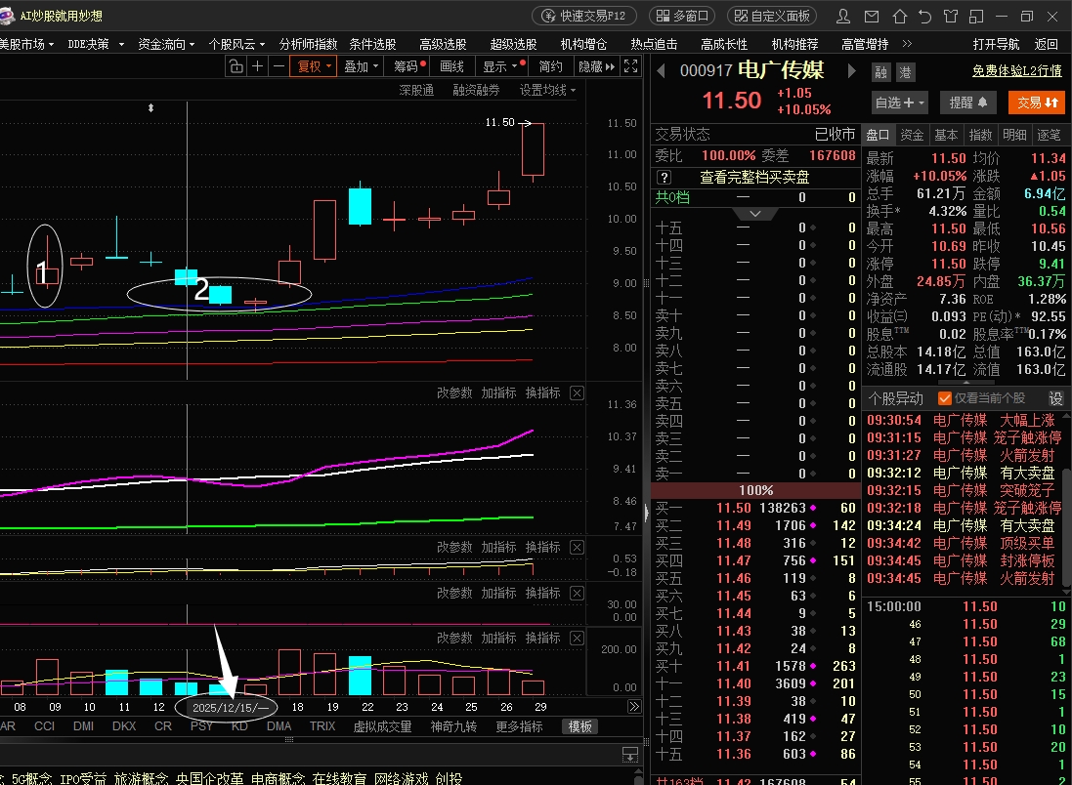
Task: Click 查看完整档买卖盘
Action: click(754, 177)
